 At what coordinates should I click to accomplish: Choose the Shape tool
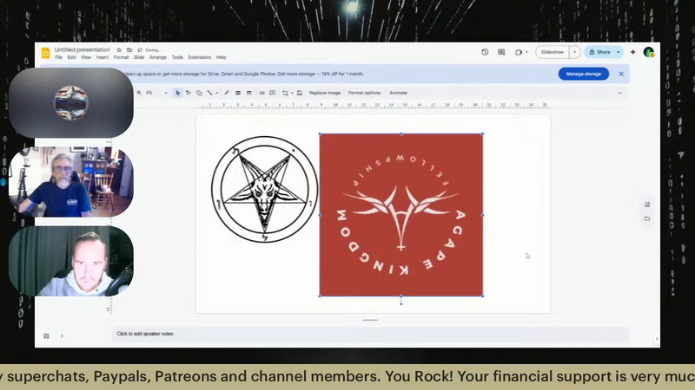click(199, 93)
